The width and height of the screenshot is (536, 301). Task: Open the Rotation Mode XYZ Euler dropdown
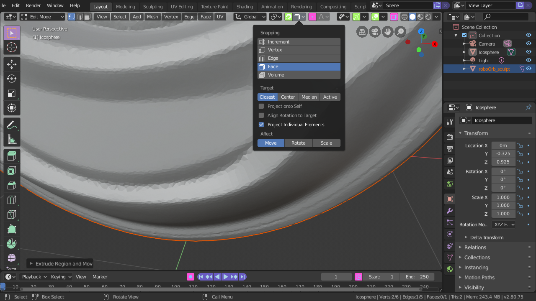504,224
